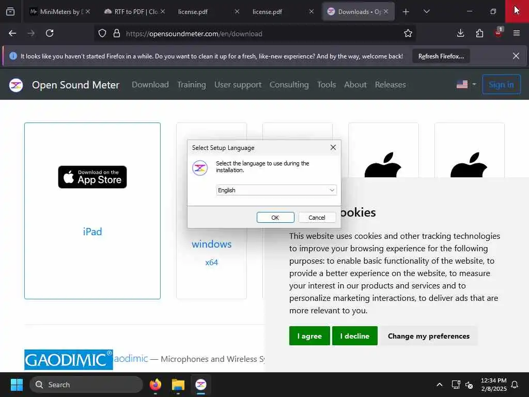
Task: Click the Open Sound Meter setup taskbar icon
Action: 201,385
